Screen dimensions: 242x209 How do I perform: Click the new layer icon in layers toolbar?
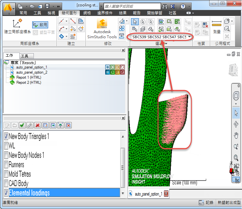[7, 125]
